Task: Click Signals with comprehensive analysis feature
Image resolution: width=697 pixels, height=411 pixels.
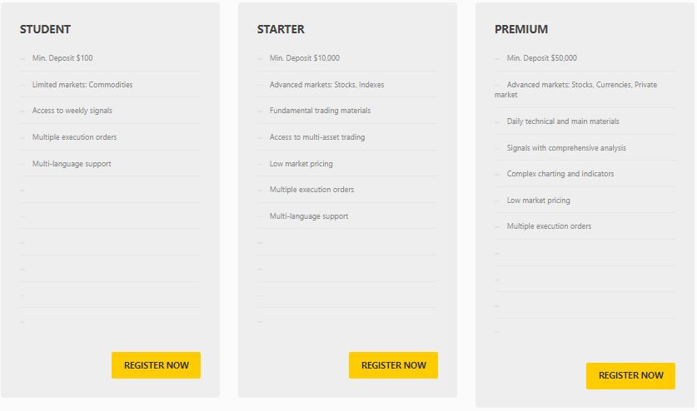Action: (x=566, y=148)
